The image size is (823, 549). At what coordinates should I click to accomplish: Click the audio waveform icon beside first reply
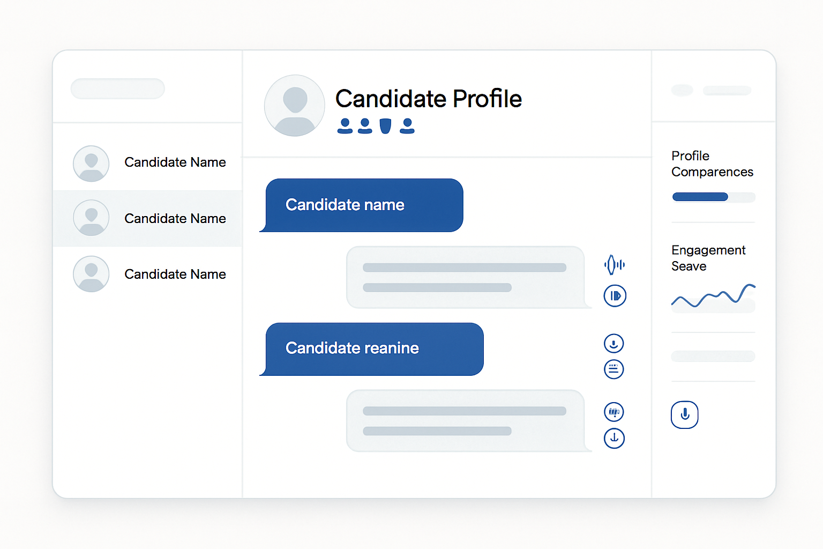[615, 265]
